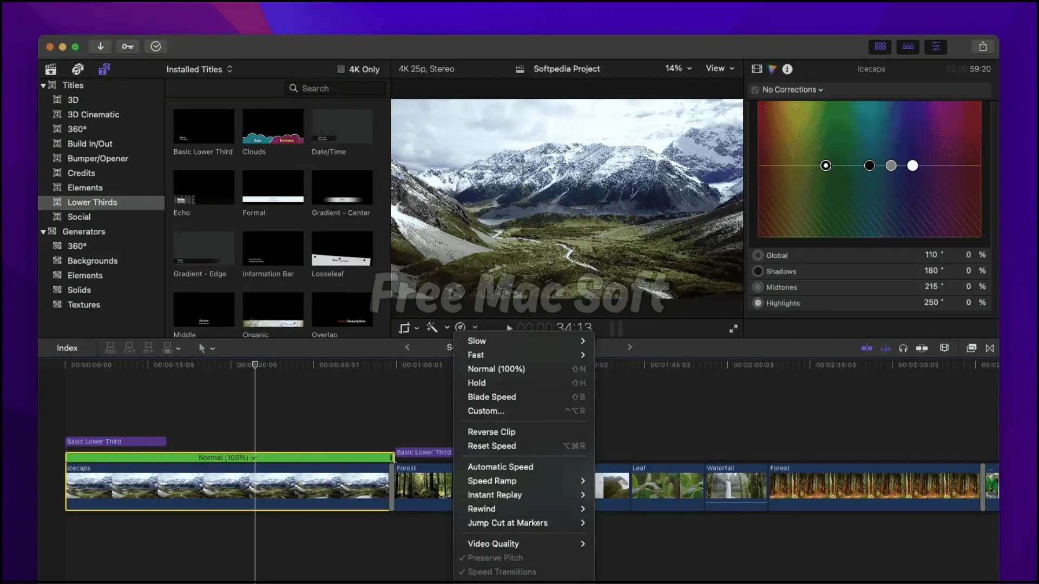1039x584 pixels.
Task: Choose Reverse Clip from the menu
Action: point(491,432)
